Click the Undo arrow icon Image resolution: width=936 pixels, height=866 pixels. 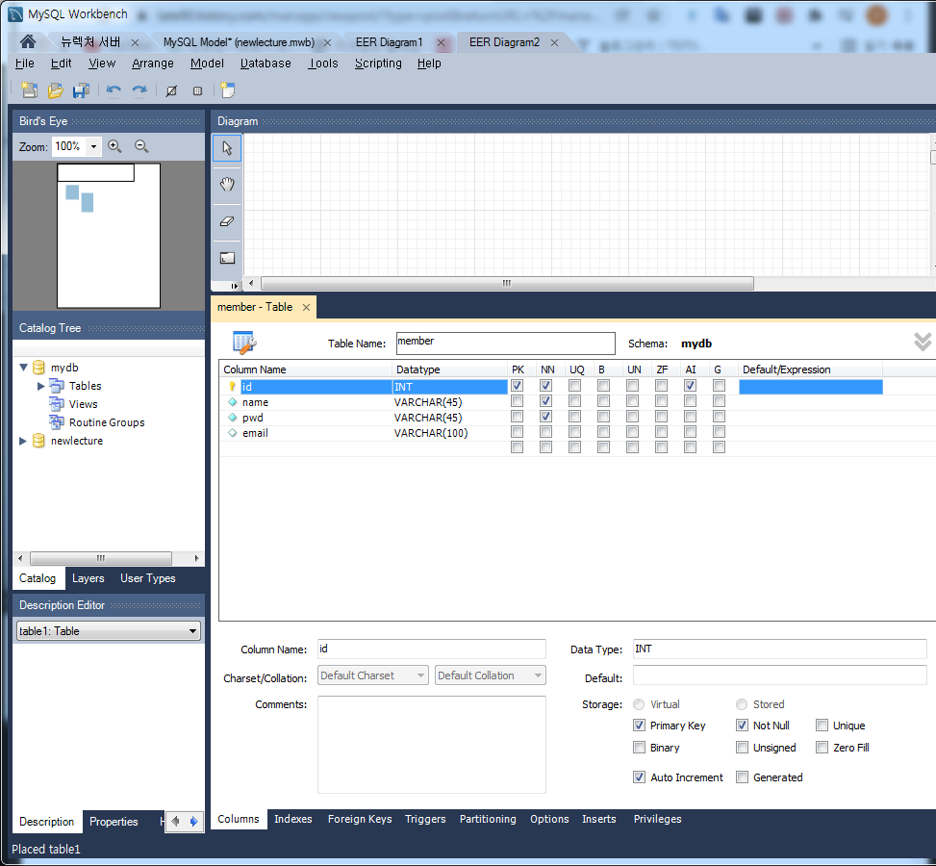coord(114,90)
